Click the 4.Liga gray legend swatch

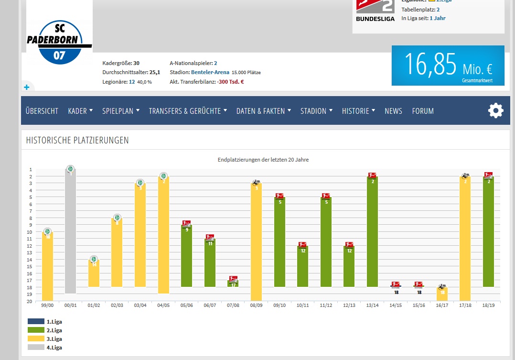click(x=36, y=348)
